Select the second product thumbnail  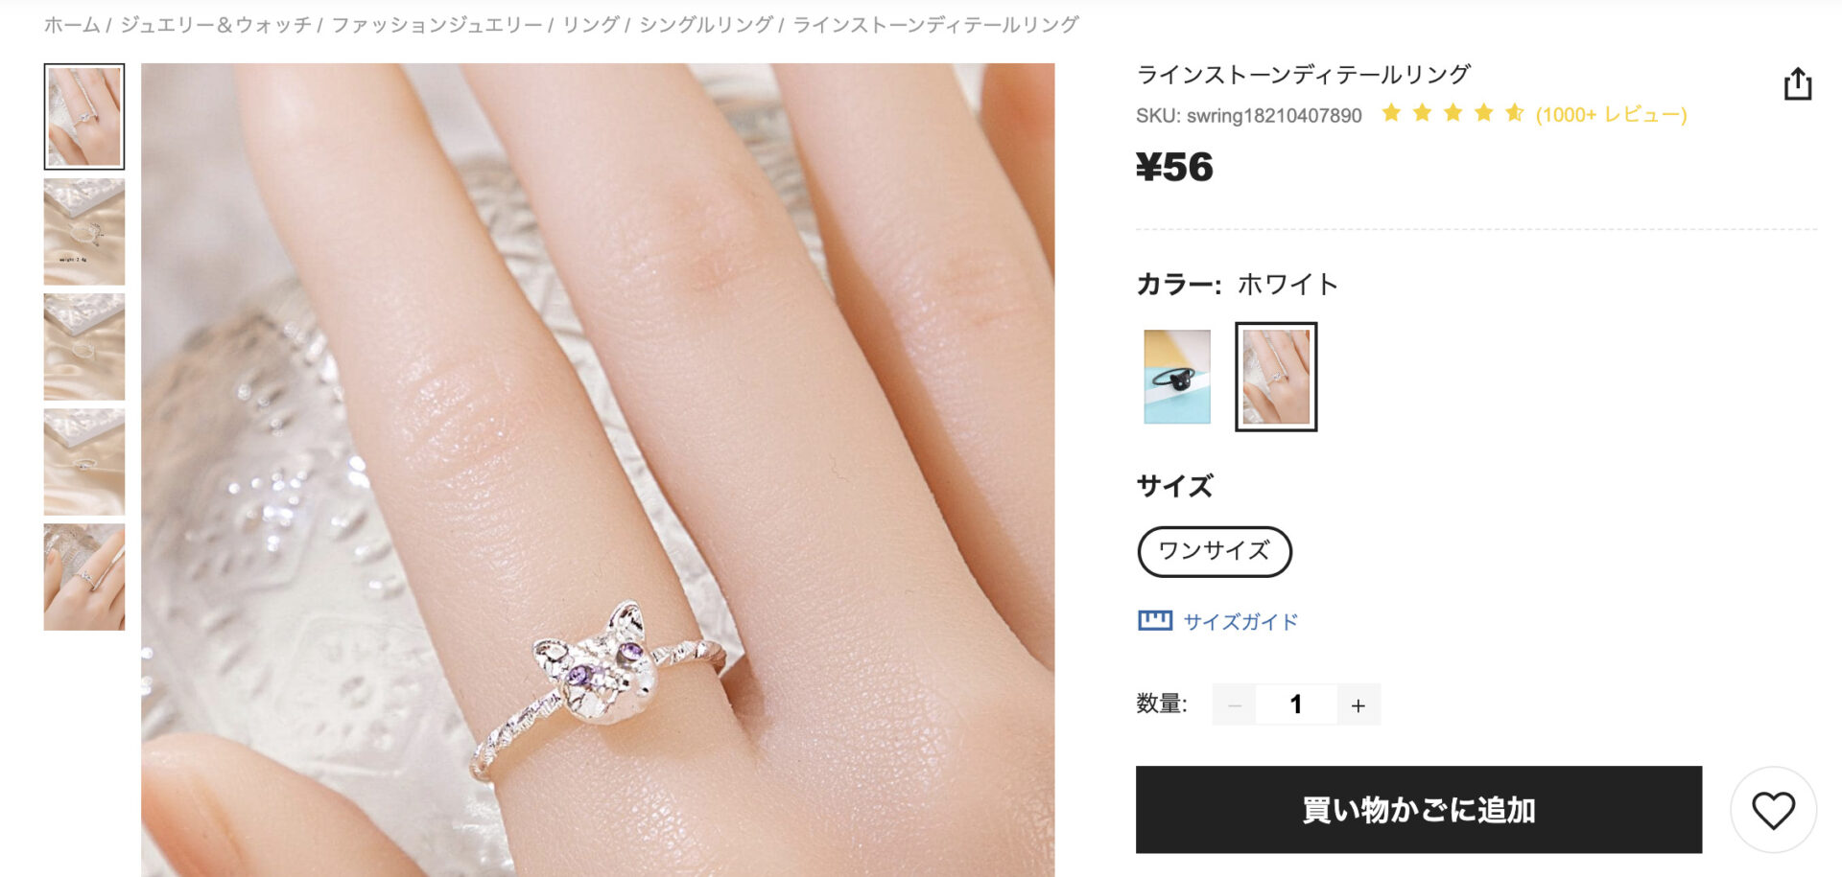tap(84, 232)
